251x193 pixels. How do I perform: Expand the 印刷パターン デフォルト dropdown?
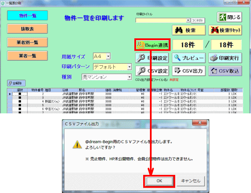(x=129, y=67)
